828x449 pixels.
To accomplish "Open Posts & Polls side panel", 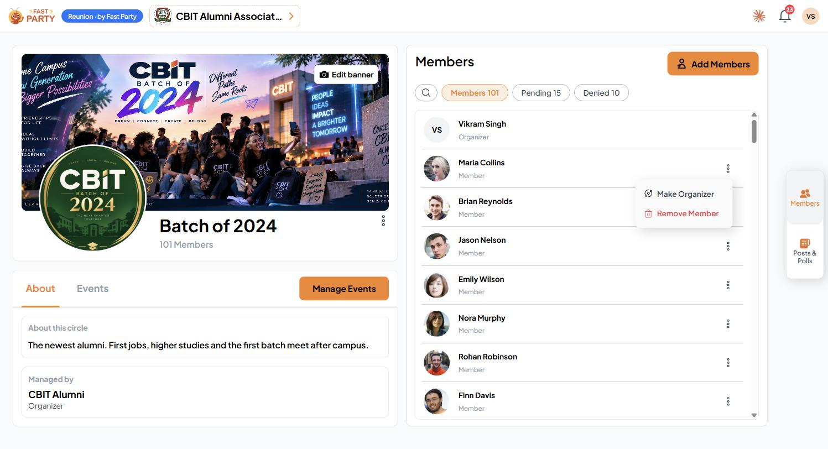I will 805,251.
